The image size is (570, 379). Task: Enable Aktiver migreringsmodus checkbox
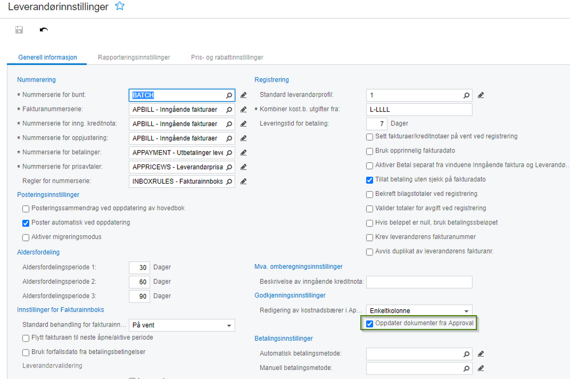pyautogui.click(x=26, y=237)
